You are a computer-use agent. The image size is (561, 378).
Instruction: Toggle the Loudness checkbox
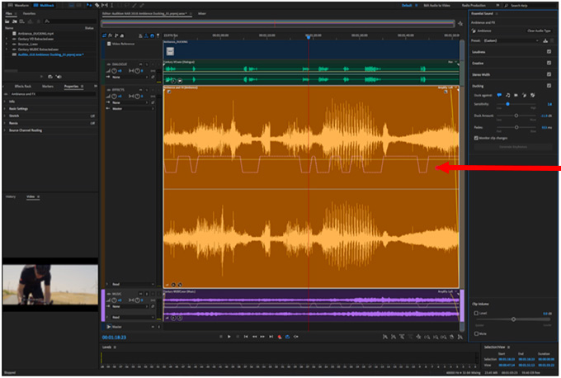(549, 51)
